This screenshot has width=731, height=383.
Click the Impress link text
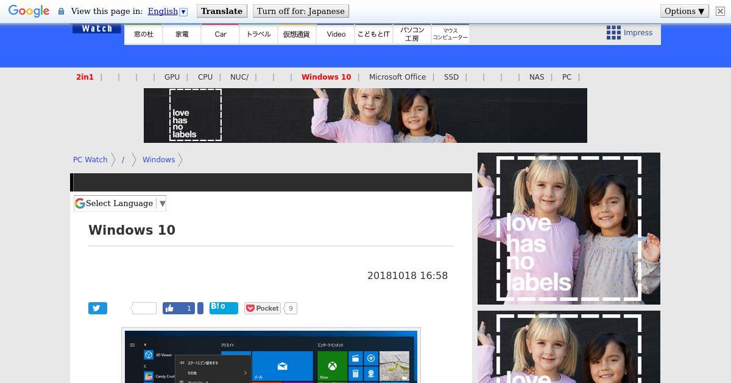(x=638, y=33)
